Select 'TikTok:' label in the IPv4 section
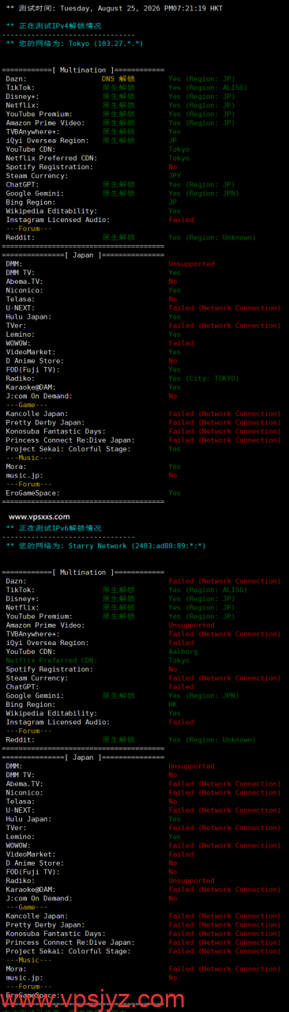Image resolution: width=289 pixels, height=1012 pixels. pos(21,88)
